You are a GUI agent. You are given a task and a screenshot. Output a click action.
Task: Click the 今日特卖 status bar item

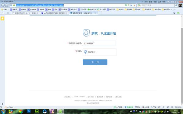(9, 107)
